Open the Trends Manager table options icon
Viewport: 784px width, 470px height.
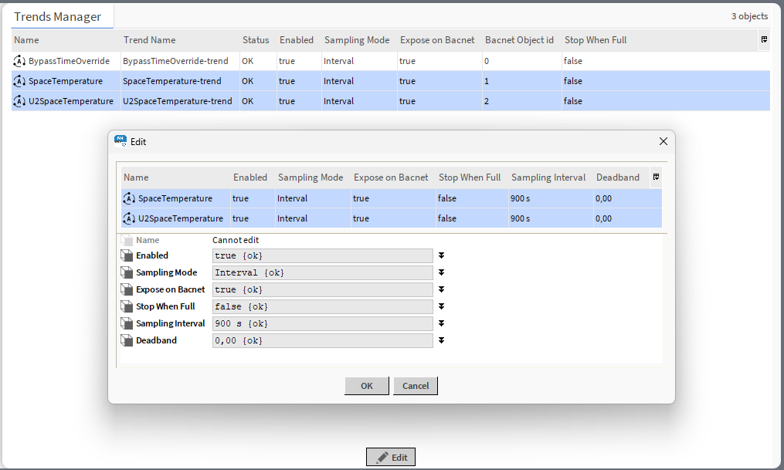pyautogui.click(x=764, y=39)
